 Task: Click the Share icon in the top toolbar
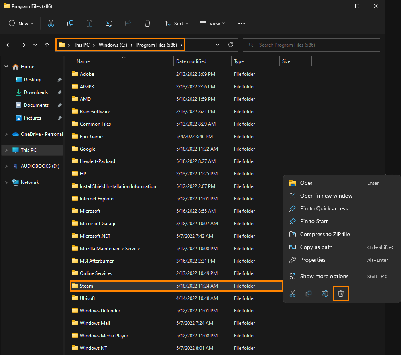(x=128, y=24)
